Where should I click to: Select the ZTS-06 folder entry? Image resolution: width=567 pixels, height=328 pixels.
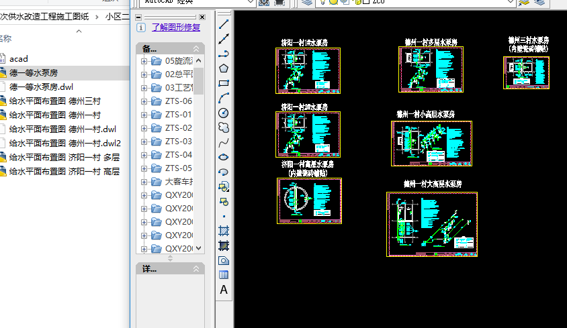click(x=171, y=101)
